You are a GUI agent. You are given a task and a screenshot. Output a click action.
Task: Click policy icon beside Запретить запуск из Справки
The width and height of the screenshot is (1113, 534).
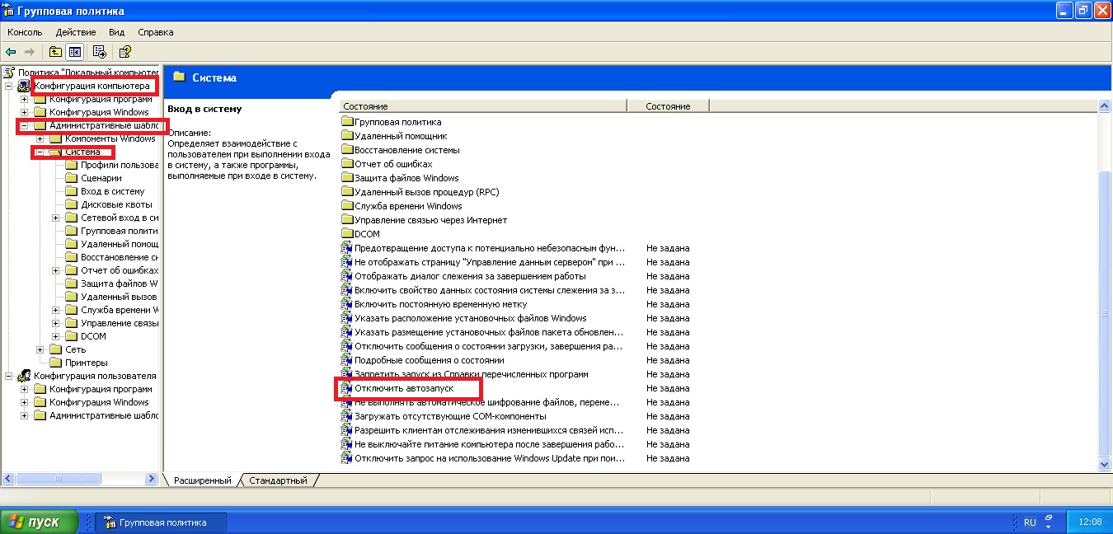click(347, 374)
